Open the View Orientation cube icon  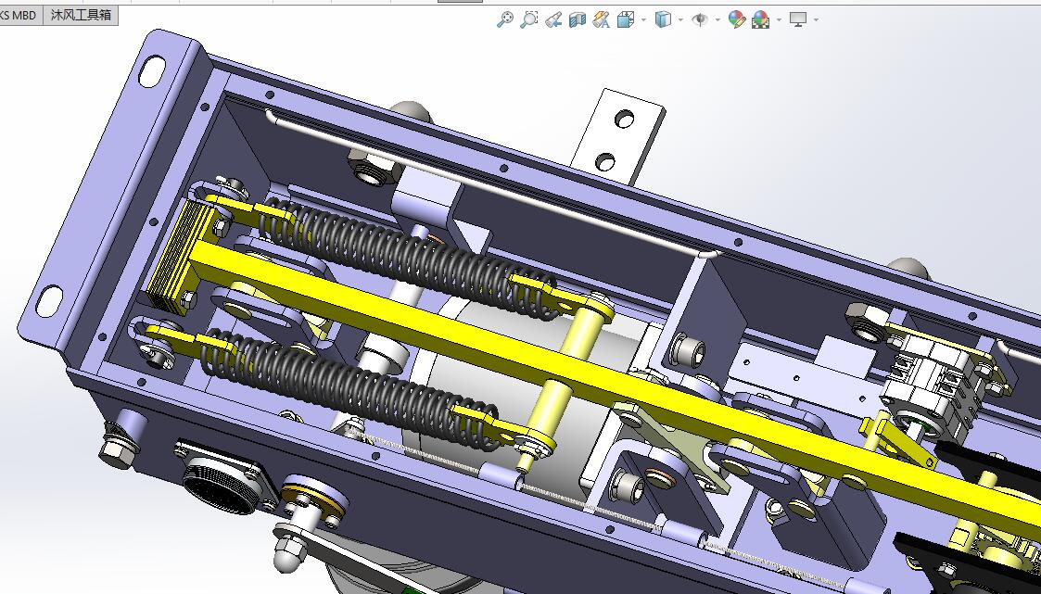click(626, 19)
